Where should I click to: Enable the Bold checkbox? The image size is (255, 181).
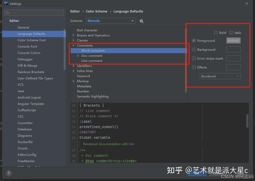tap(216, 33)
